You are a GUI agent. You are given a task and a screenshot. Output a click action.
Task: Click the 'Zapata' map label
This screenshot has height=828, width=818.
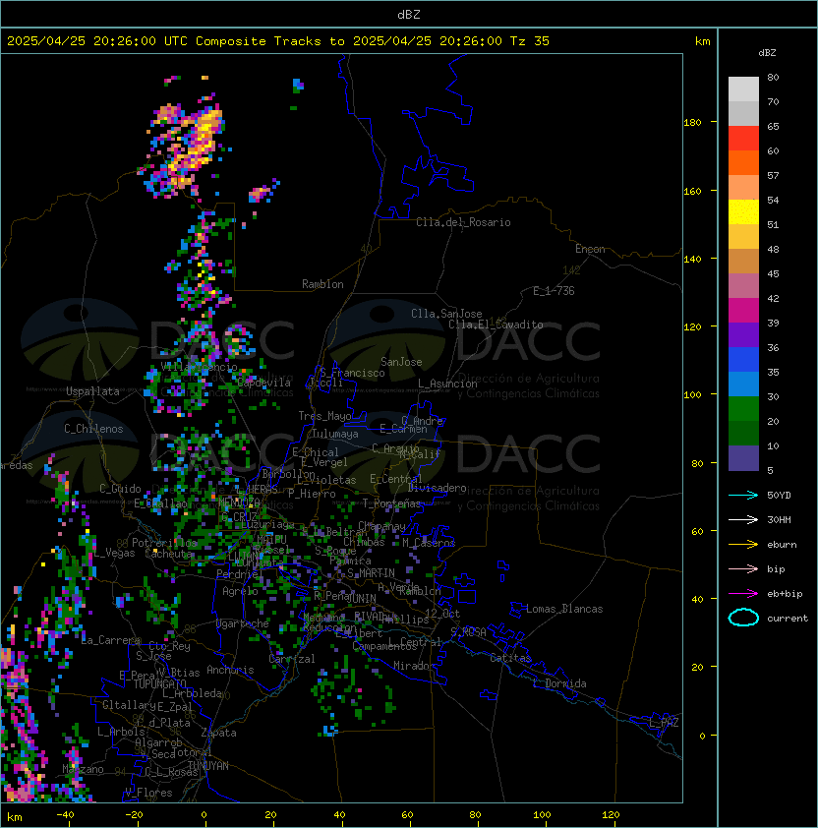pyautogui.click(x=218, y=733)
